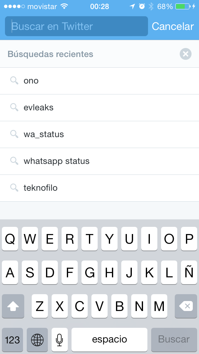Tap the magnifier icon beside teknofilo

click(14, 188)
